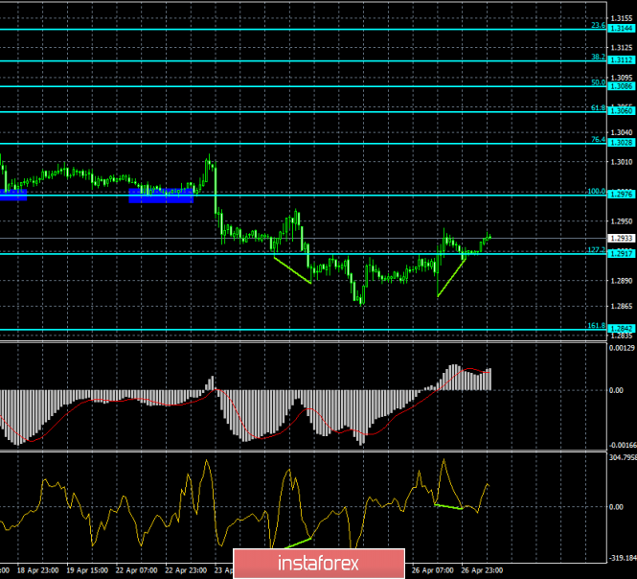Click the 1.2835 price scale value
Viewport: 637px width, 579px height.
[622, 336]
